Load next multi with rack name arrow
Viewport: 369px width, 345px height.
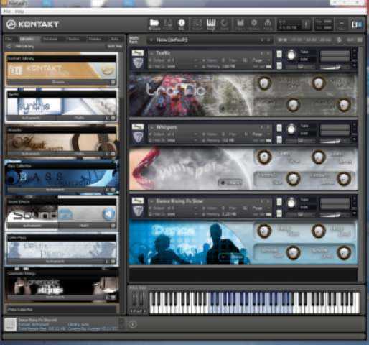268,40
